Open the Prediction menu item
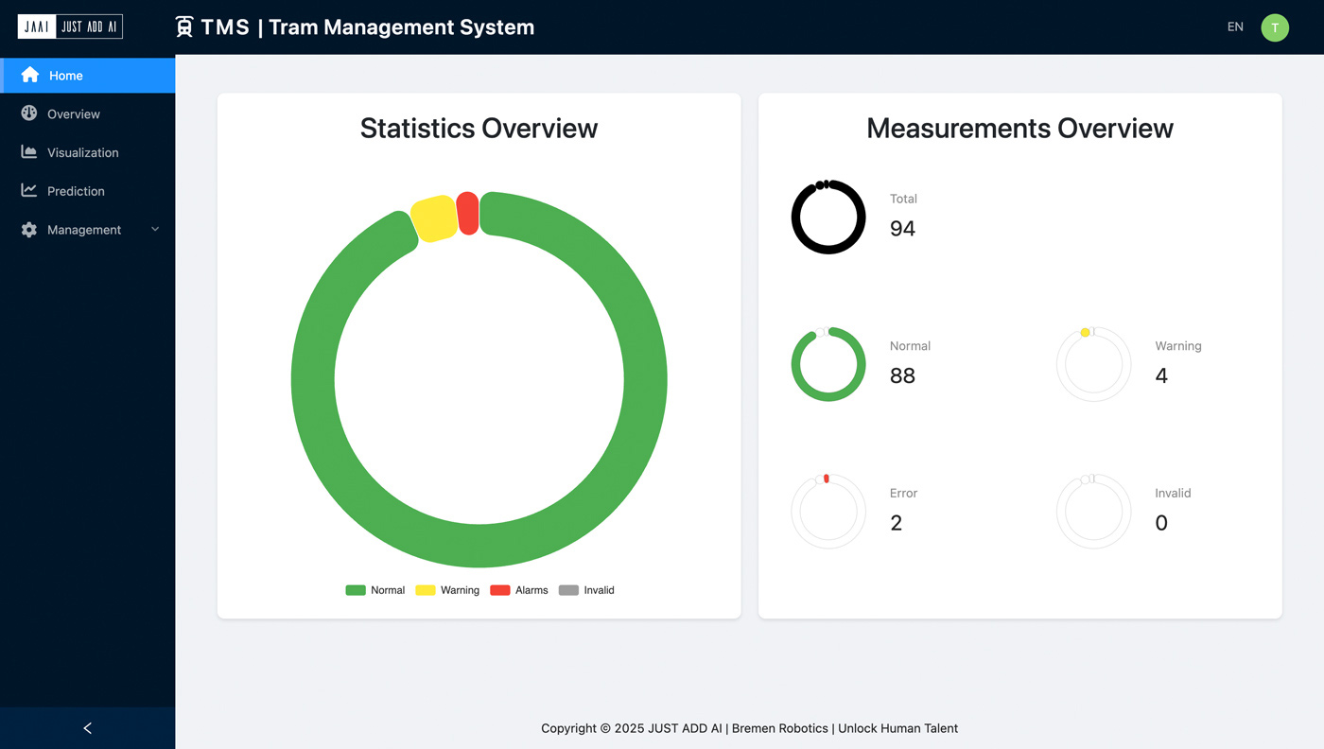1324x749 pixels. (x=76, y=191)
